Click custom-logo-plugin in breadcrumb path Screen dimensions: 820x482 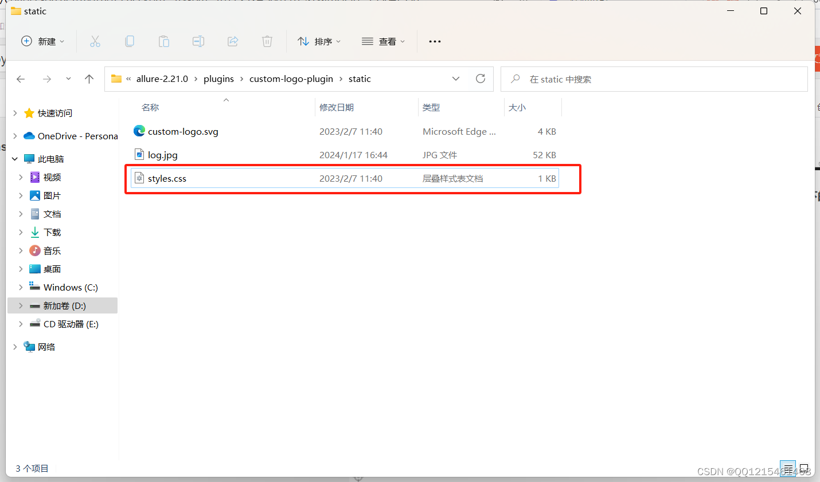point(291,79)
